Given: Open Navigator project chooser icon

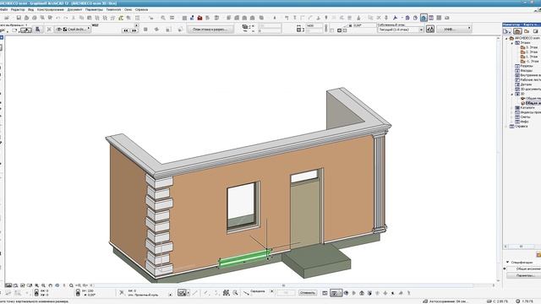Looking at the screenshot, I should click(x=506, y=31).
